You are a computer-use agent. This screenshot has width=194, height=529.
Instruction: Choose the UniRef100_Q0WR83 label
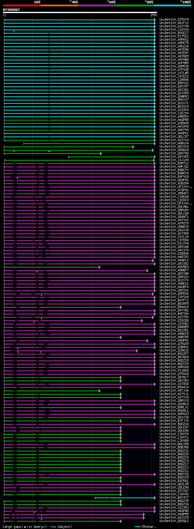174,96
